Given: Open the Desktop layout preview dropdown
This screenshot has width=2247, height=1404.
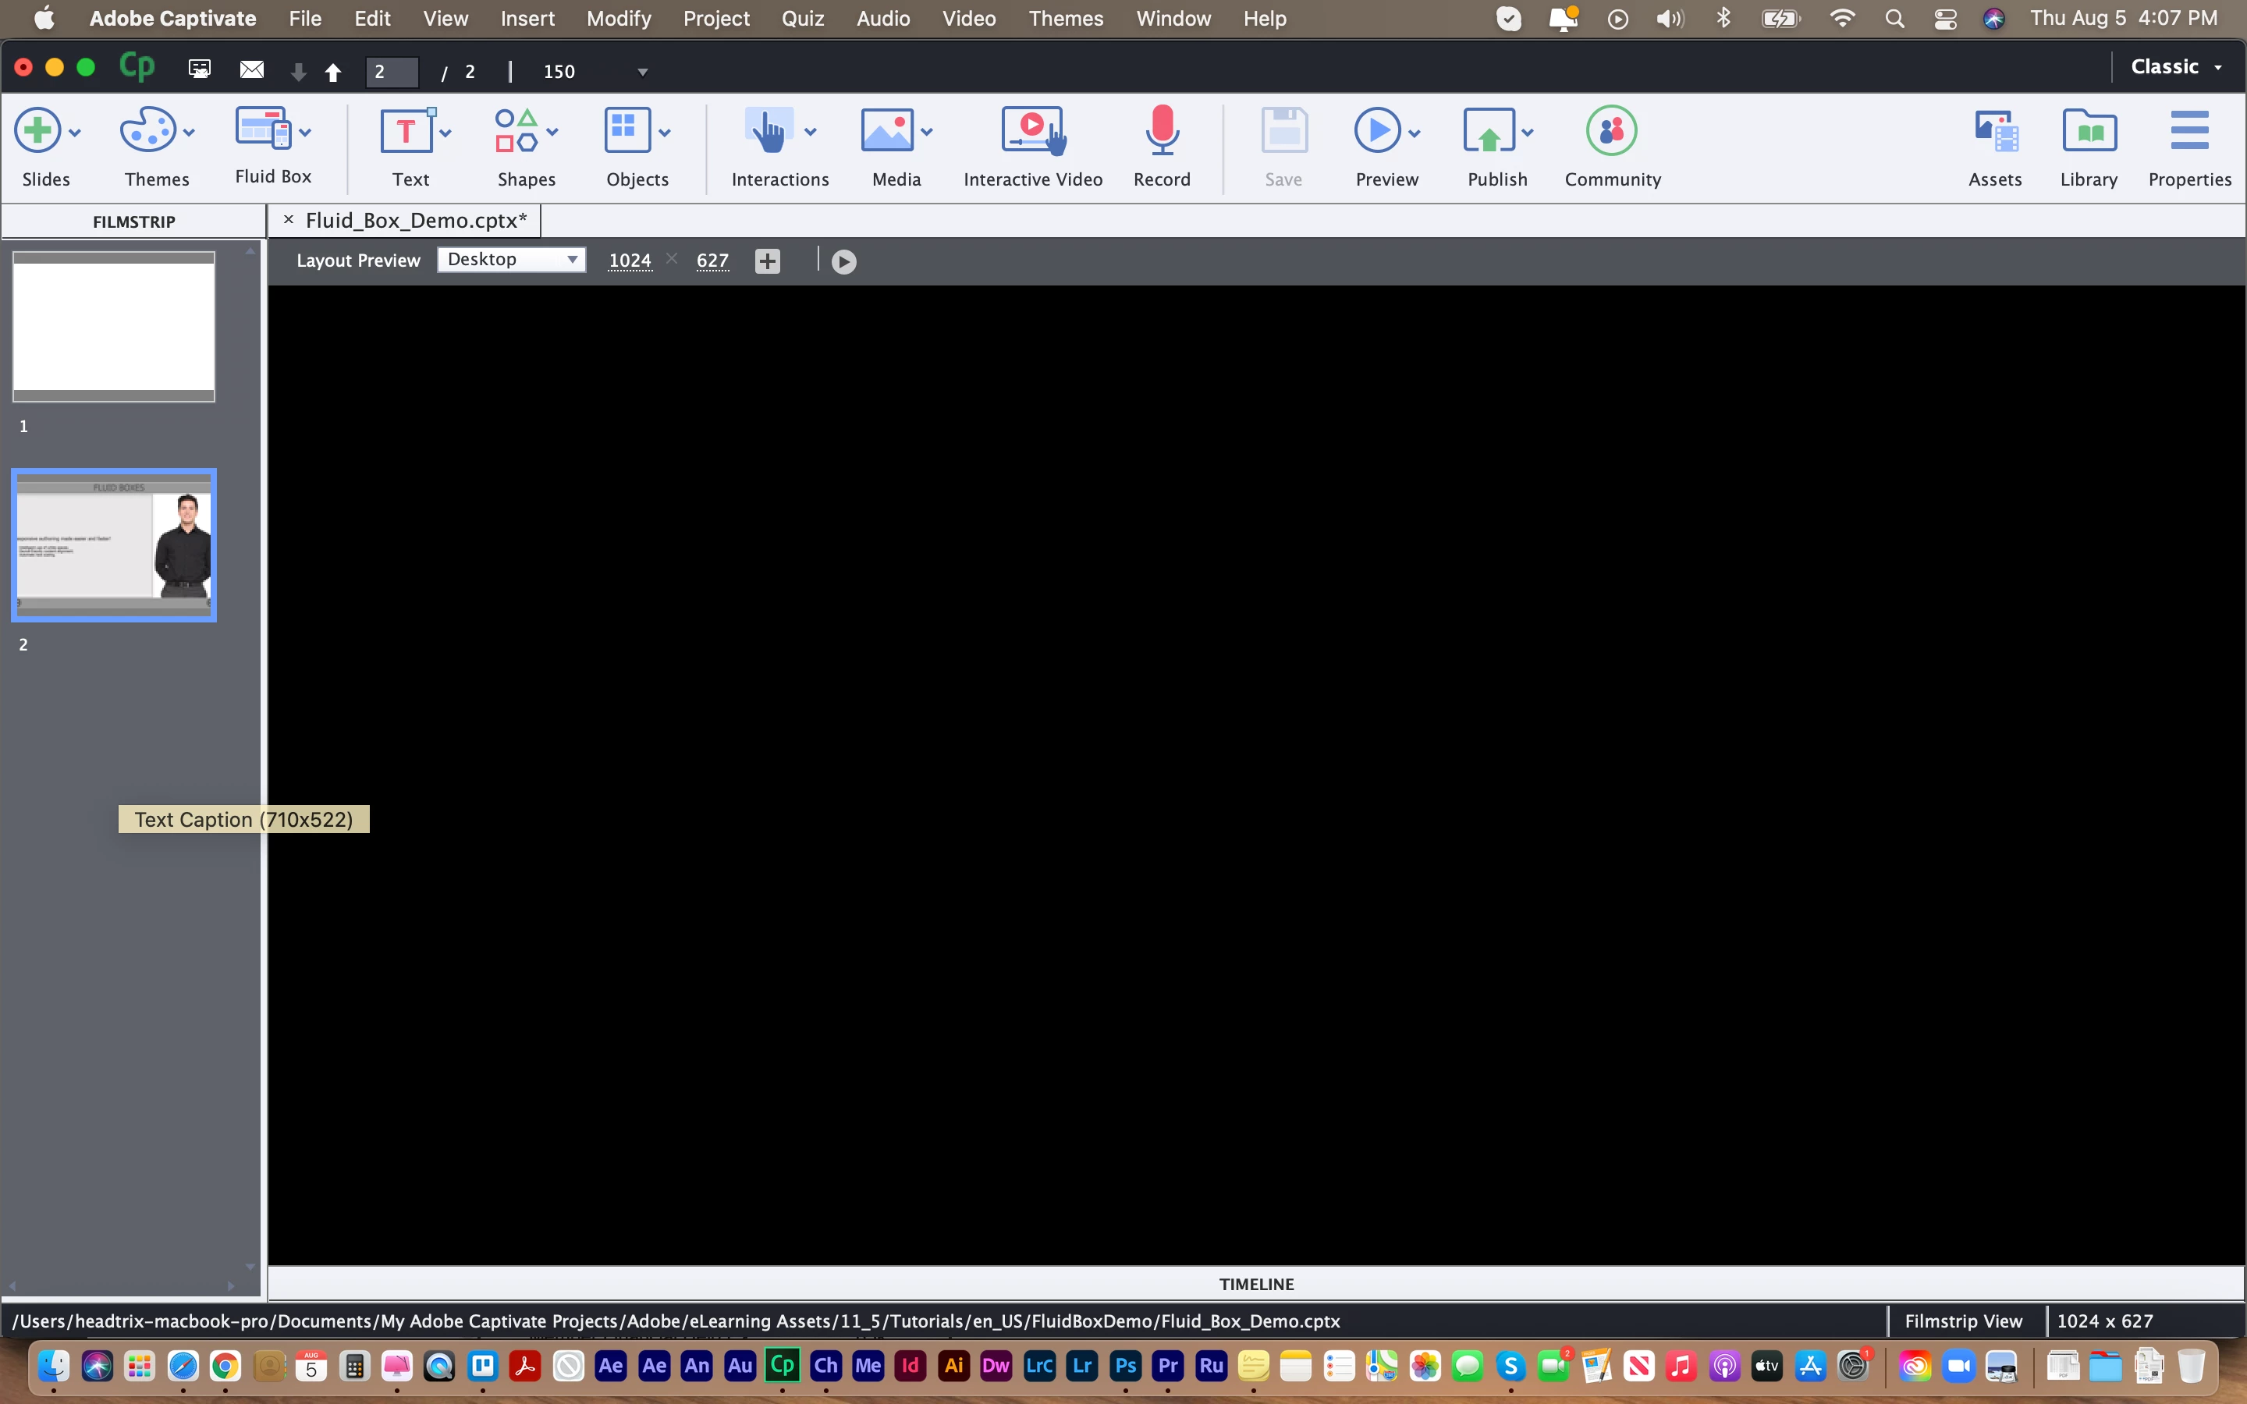Looking at the screenshot, I should (512, 260).
